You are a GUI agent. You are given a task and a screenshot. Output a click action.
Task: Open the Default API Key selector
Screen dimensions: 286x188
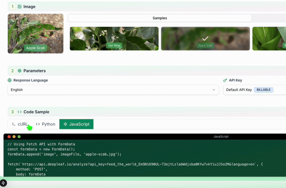tap(255, 90)
